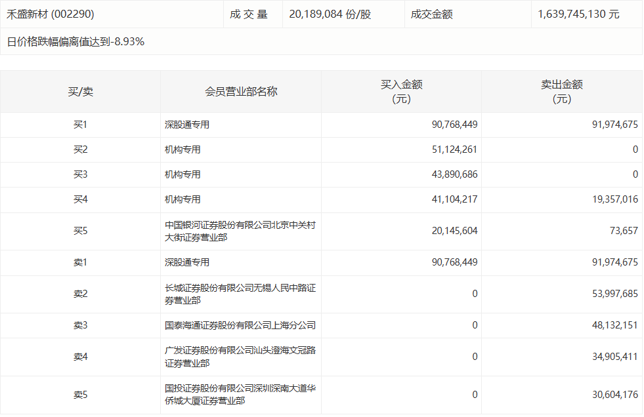The image size is (644, 417).
Task: Open 国投证券 深圳深南大道华侨城大厦 branch name
Action: tap(240, 394)
